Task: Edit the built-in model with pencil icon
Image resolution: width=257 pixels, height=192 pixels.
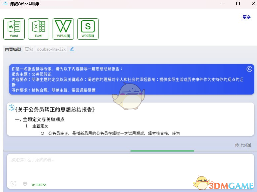Action: point(72,49)
